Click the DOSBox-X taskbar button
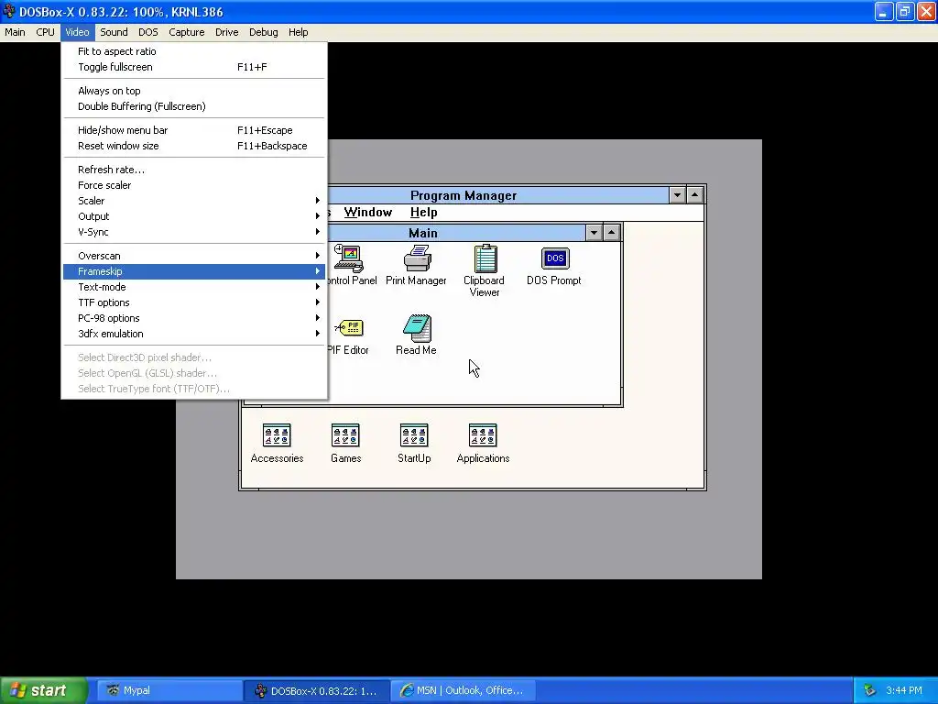 tap(316, 690)
